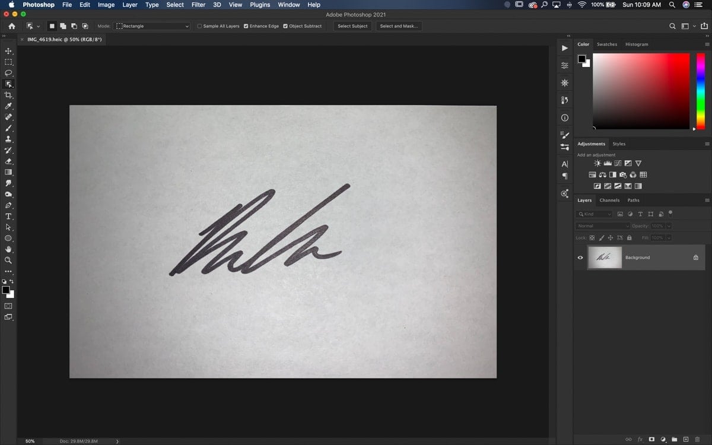Enable Sample All Layers checkbox
The image size is (712, 445).
click(199, 26)
